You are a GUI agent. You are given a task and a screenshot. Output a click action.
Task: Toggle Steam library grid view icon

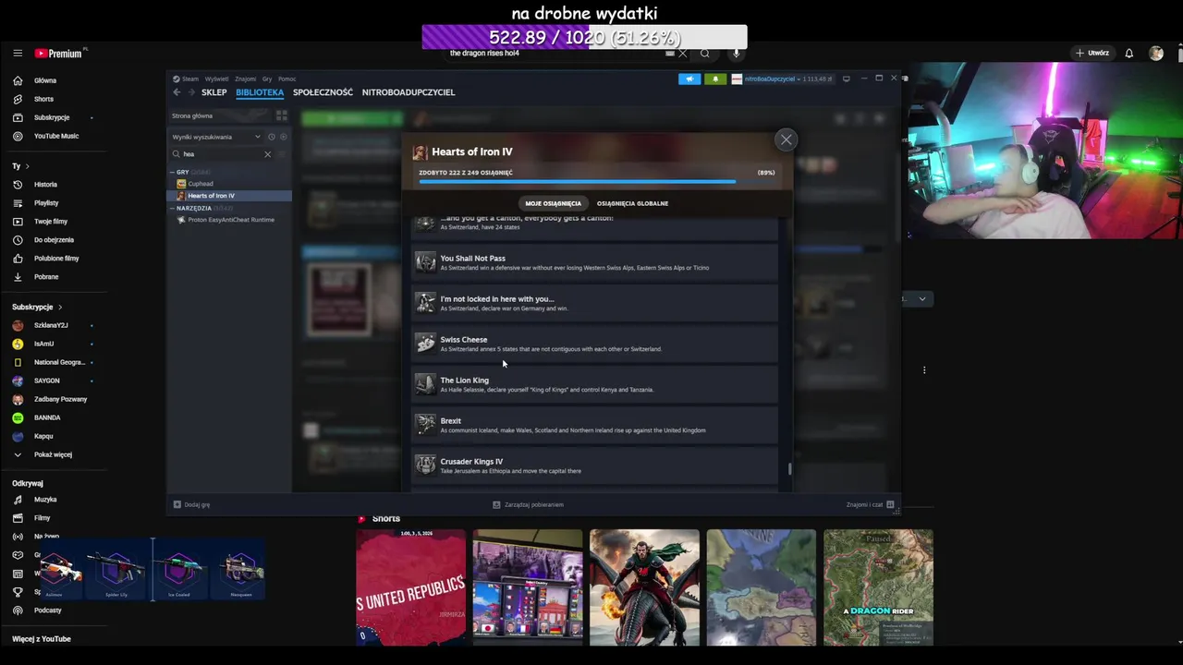[x=281, y=115]
